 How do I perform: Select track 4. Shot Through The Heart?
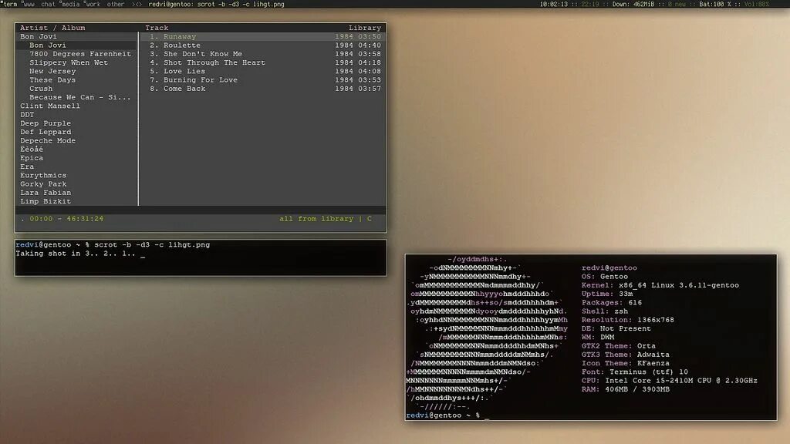click(x=262, y=62)
